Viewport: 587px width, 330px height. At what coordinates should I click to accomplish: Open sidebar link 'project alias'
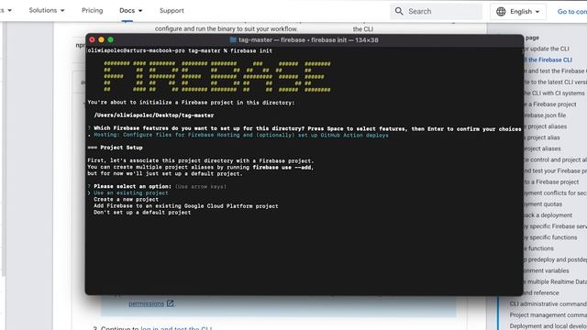tap(543, 137)
